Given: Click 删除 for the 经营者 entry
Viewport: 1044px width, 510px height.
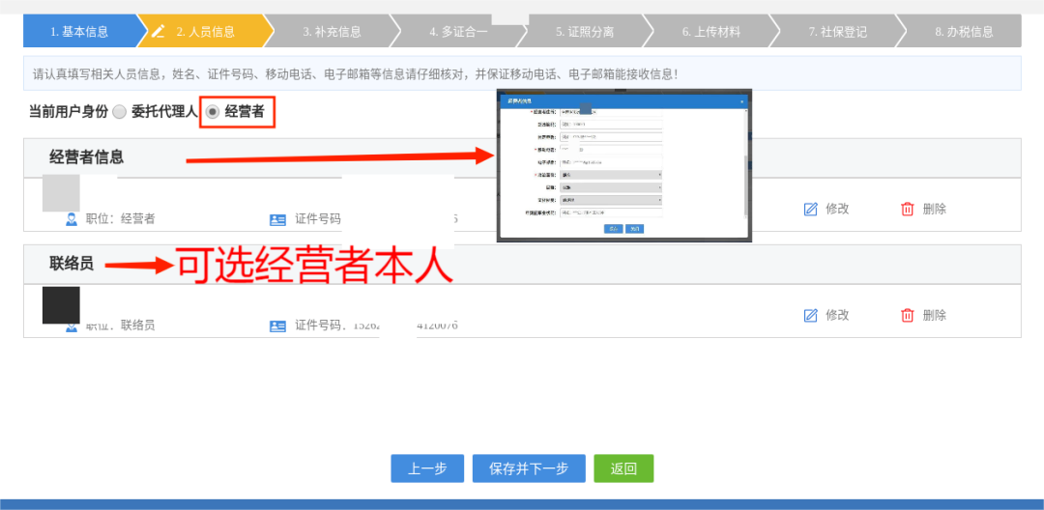Looking at the screenshot, I should click(x=934, y=209).
